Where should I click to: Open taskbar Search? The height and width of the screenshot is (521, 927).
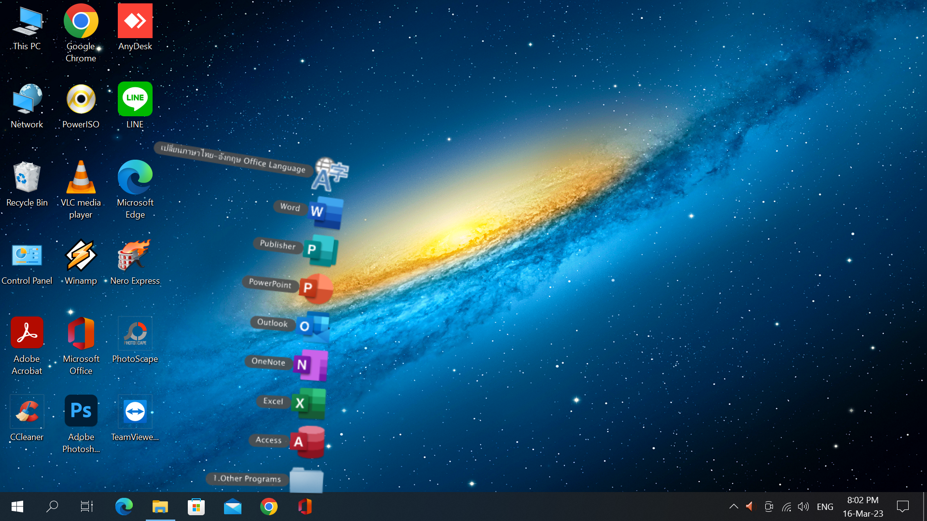52,507
